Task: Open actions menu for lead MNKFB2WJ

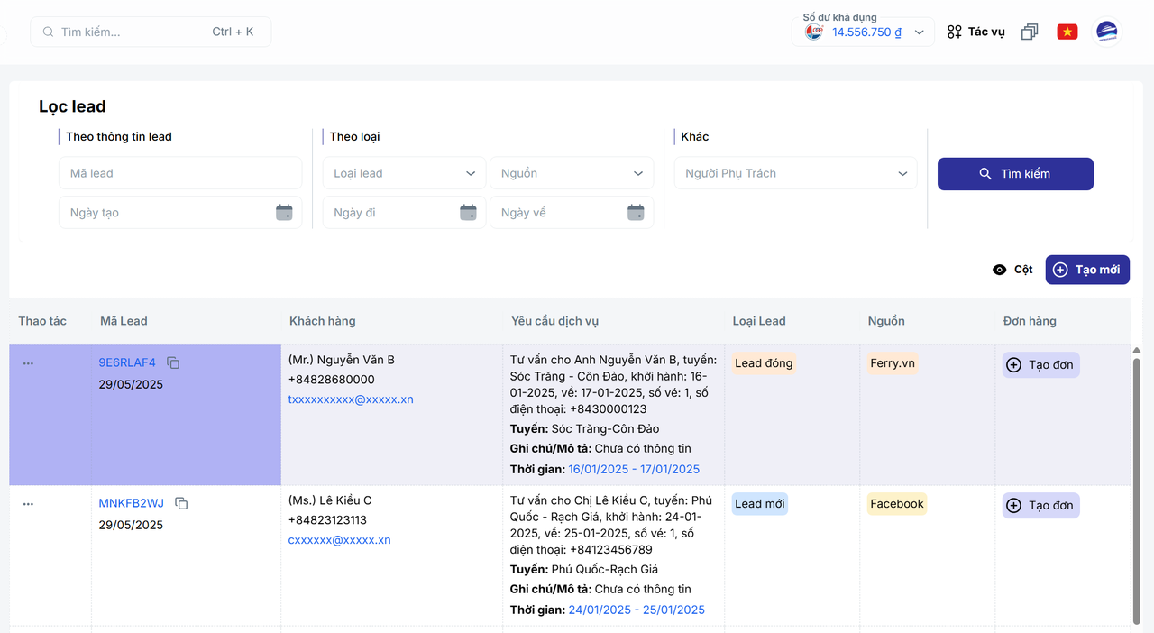Action: click(28, 504)
